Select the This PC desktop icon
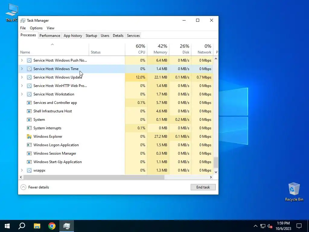The height and width of the screenshot is (232, 309). click(11, 12)
